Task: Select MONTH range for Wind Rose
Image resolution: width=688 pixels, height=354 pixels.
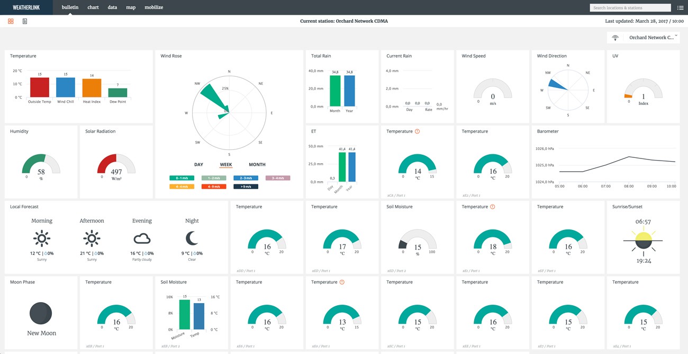Action: (257, 164)
